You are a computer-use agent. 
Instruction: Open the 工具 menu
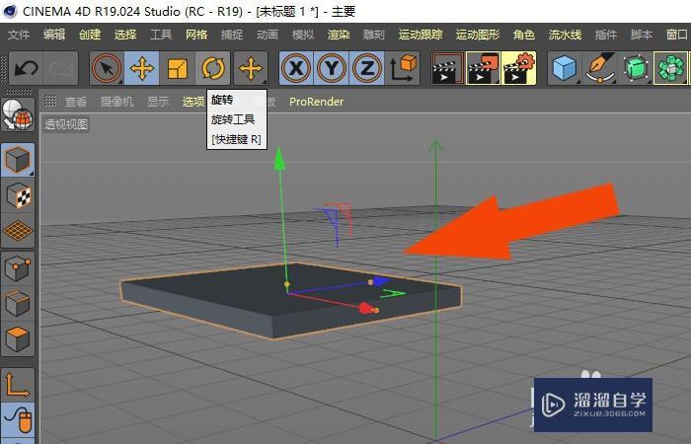pos(161,35)
